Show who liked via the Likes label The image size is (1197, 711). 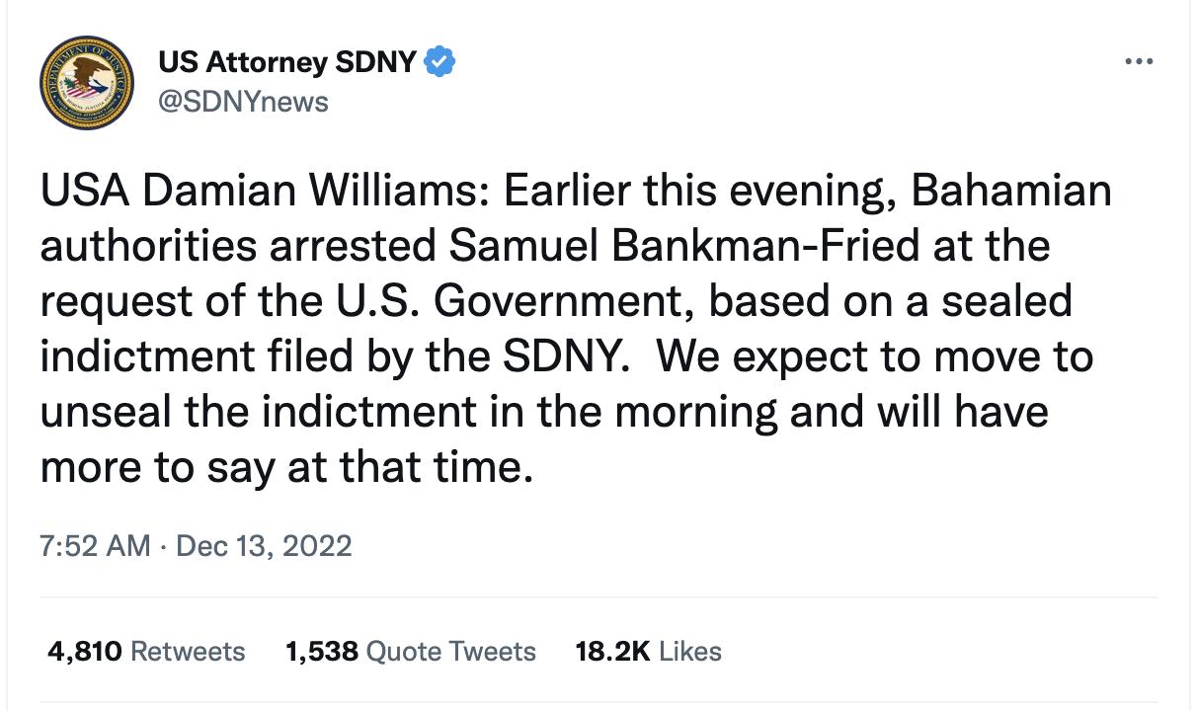pyautogui.click(x=690, y=652)
